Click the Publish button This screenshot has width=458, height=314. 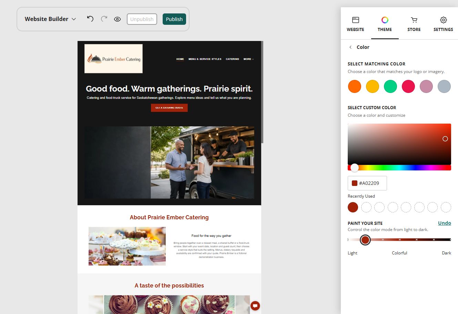click(174, 19)
